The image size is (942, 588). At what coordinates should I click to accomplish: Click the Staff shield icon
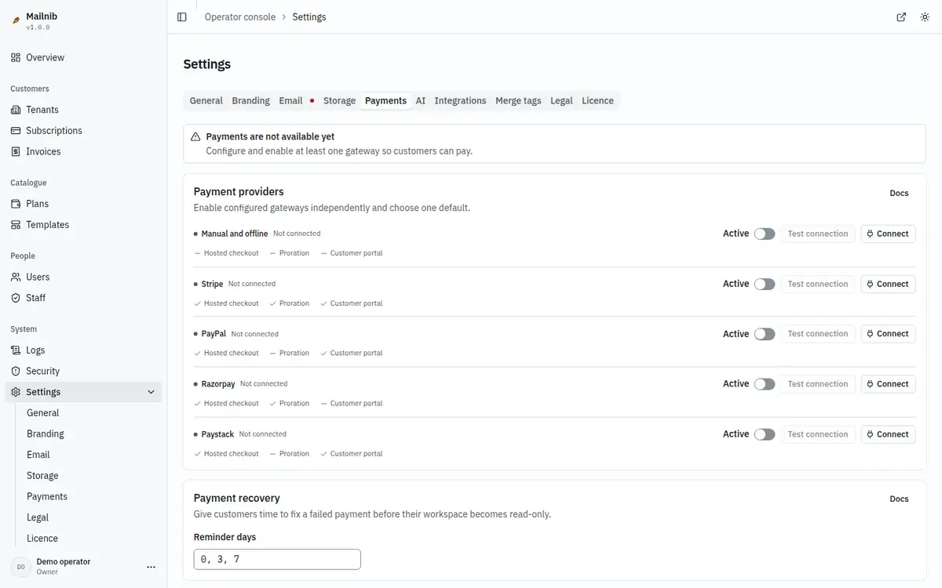[x=16, y=298]
